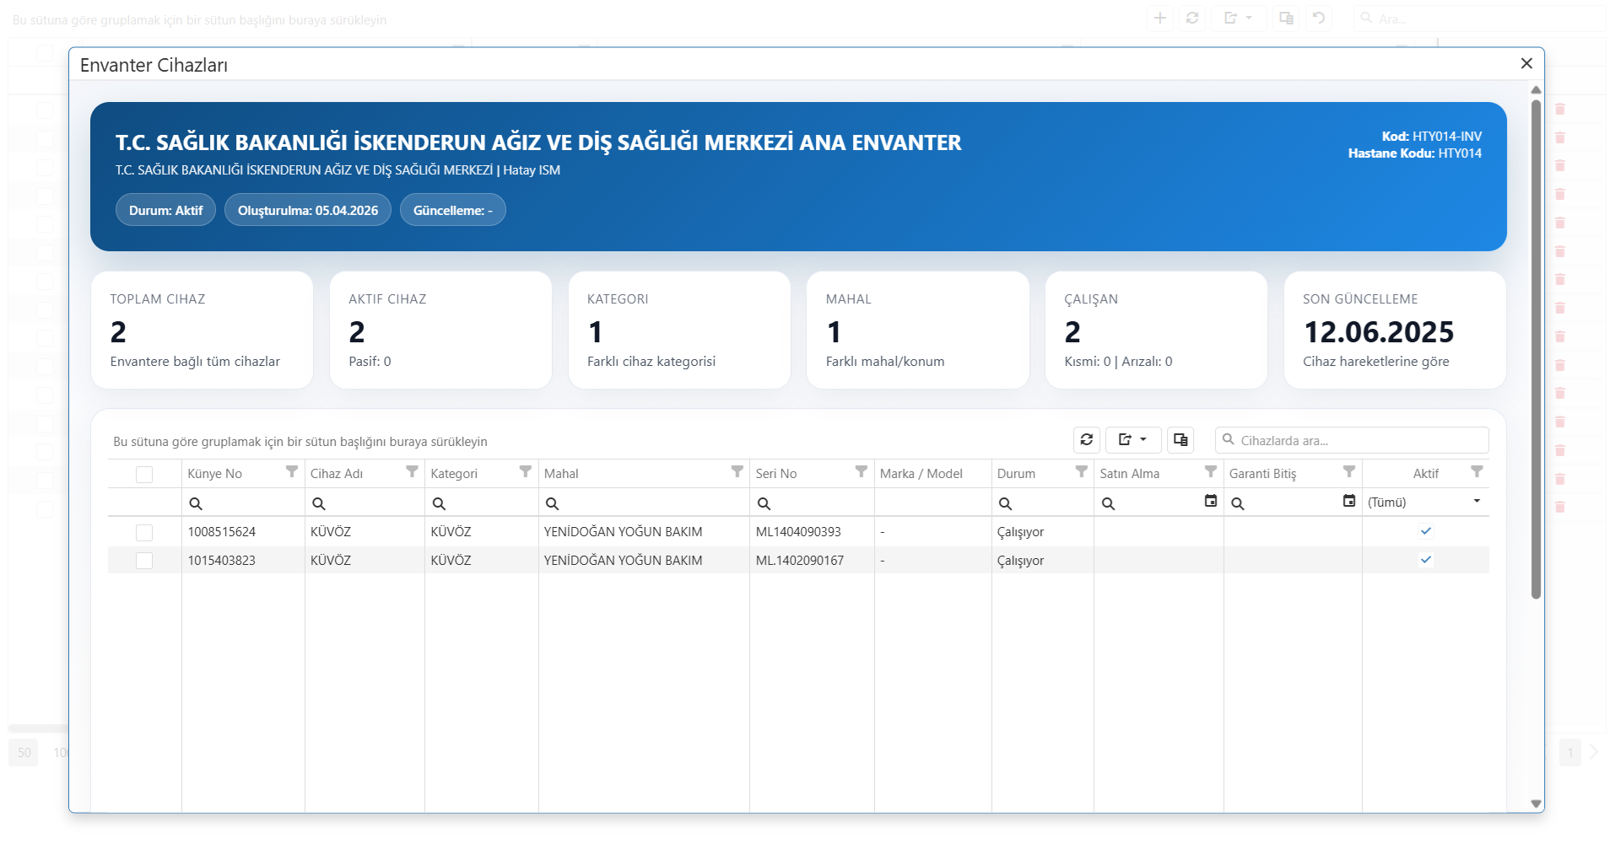Sort by the Marka / Model column header
Viewport: 1615px width, 860px height.
pos(921,474)
